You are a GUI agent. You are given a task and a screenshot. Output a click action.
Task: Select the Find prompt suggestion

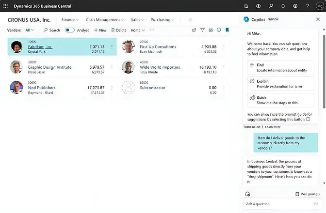click(280, 68)
